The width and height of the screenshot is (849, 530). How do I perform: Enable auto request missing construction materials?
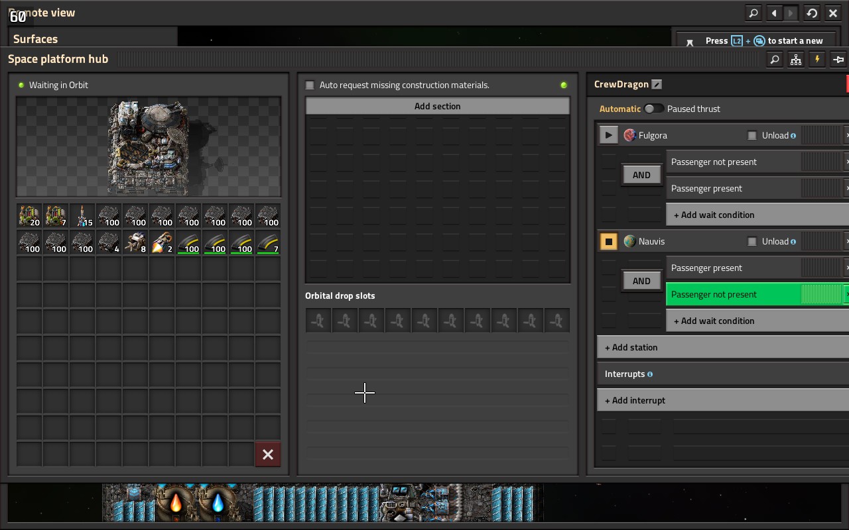tap(310, 85)
